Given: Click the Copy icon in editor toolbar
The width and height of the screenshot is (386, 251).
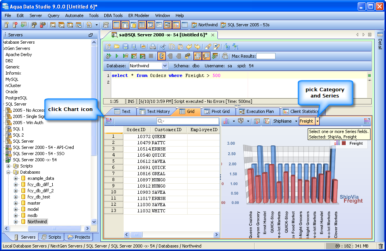Looking at the screenshot, I should tap(172, 46).
